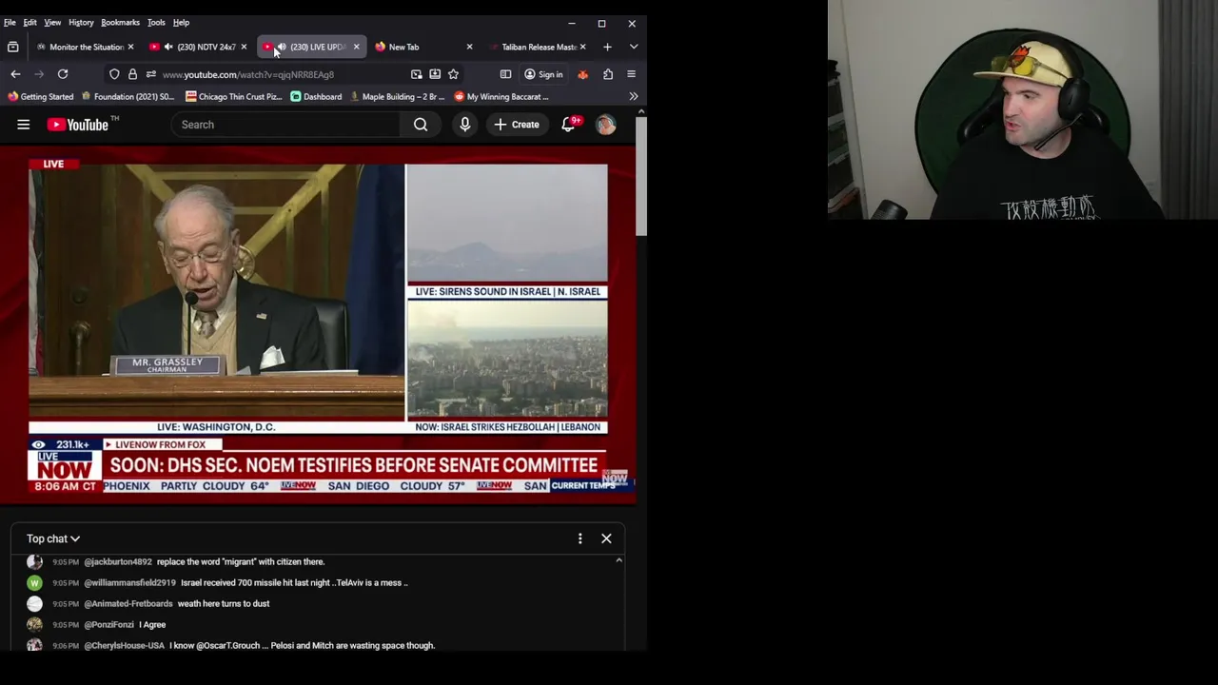The height and width of the screenshot is (685, 1218).
Task: Open a new tab with the plus icon
Action: (607, 47)
